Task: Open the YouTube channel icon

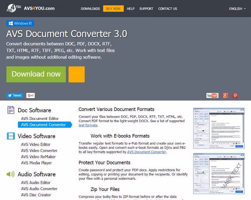Action: point(212,95)
